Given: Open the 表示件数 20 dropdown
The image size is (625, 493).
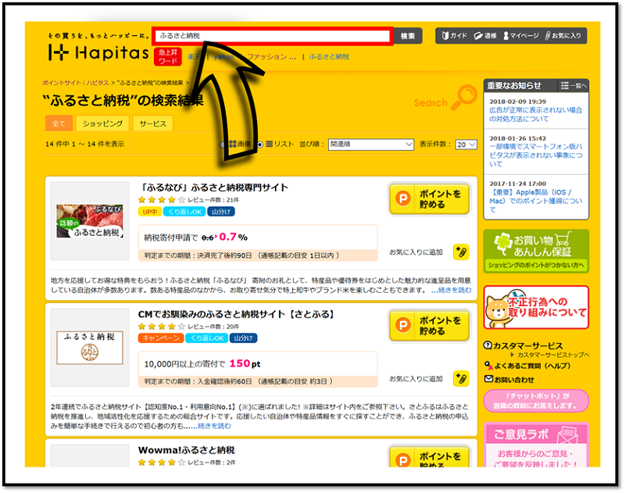Looking at the screenshot, I should [466, 145].
